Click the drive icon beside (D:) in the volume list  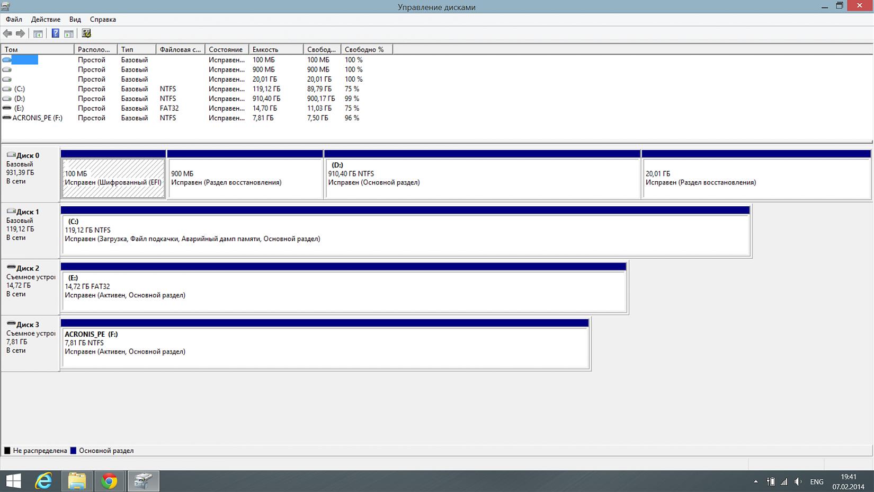click(x=7, y=99)
